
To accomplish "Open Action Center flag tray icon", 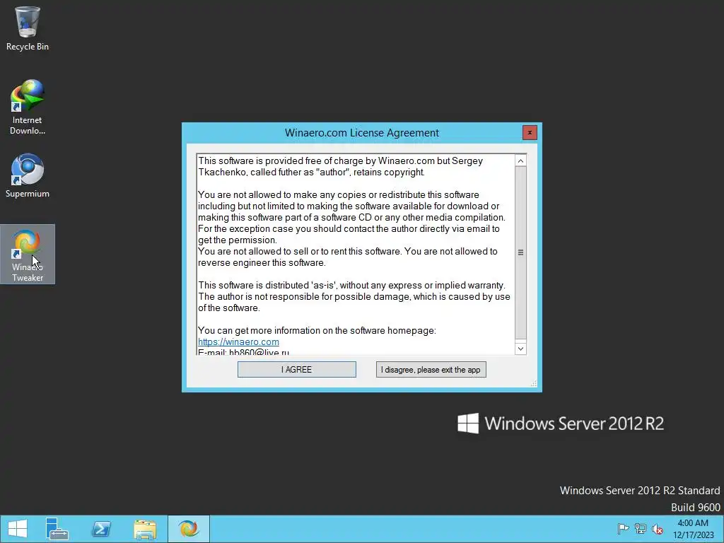I will 623,529.
